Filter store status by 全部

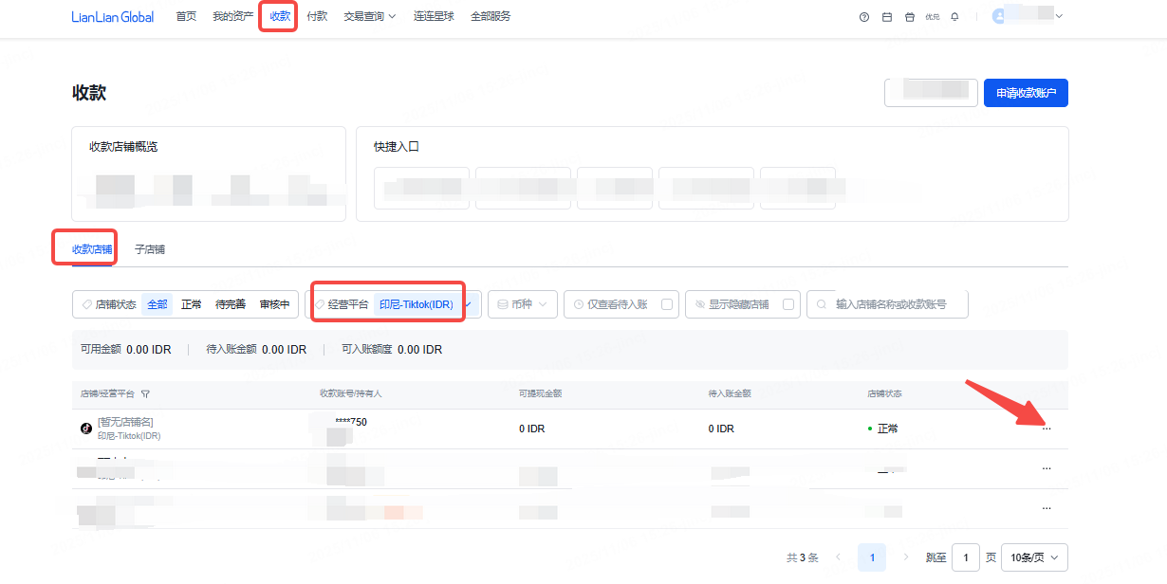point(157,304)
